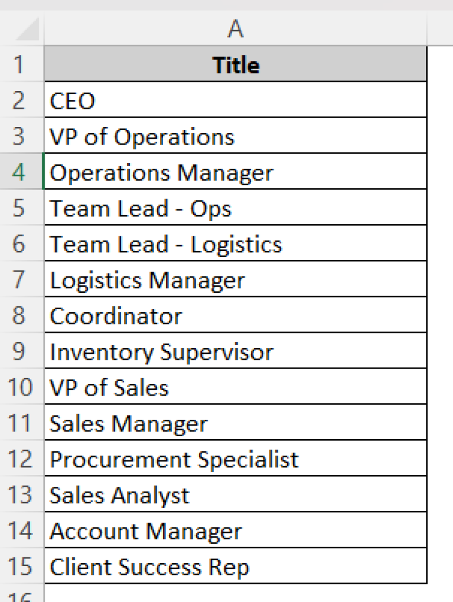Select column A by clicking its header
The height and width of the screenshot is (602, 453).
click(x=235, y=28)
